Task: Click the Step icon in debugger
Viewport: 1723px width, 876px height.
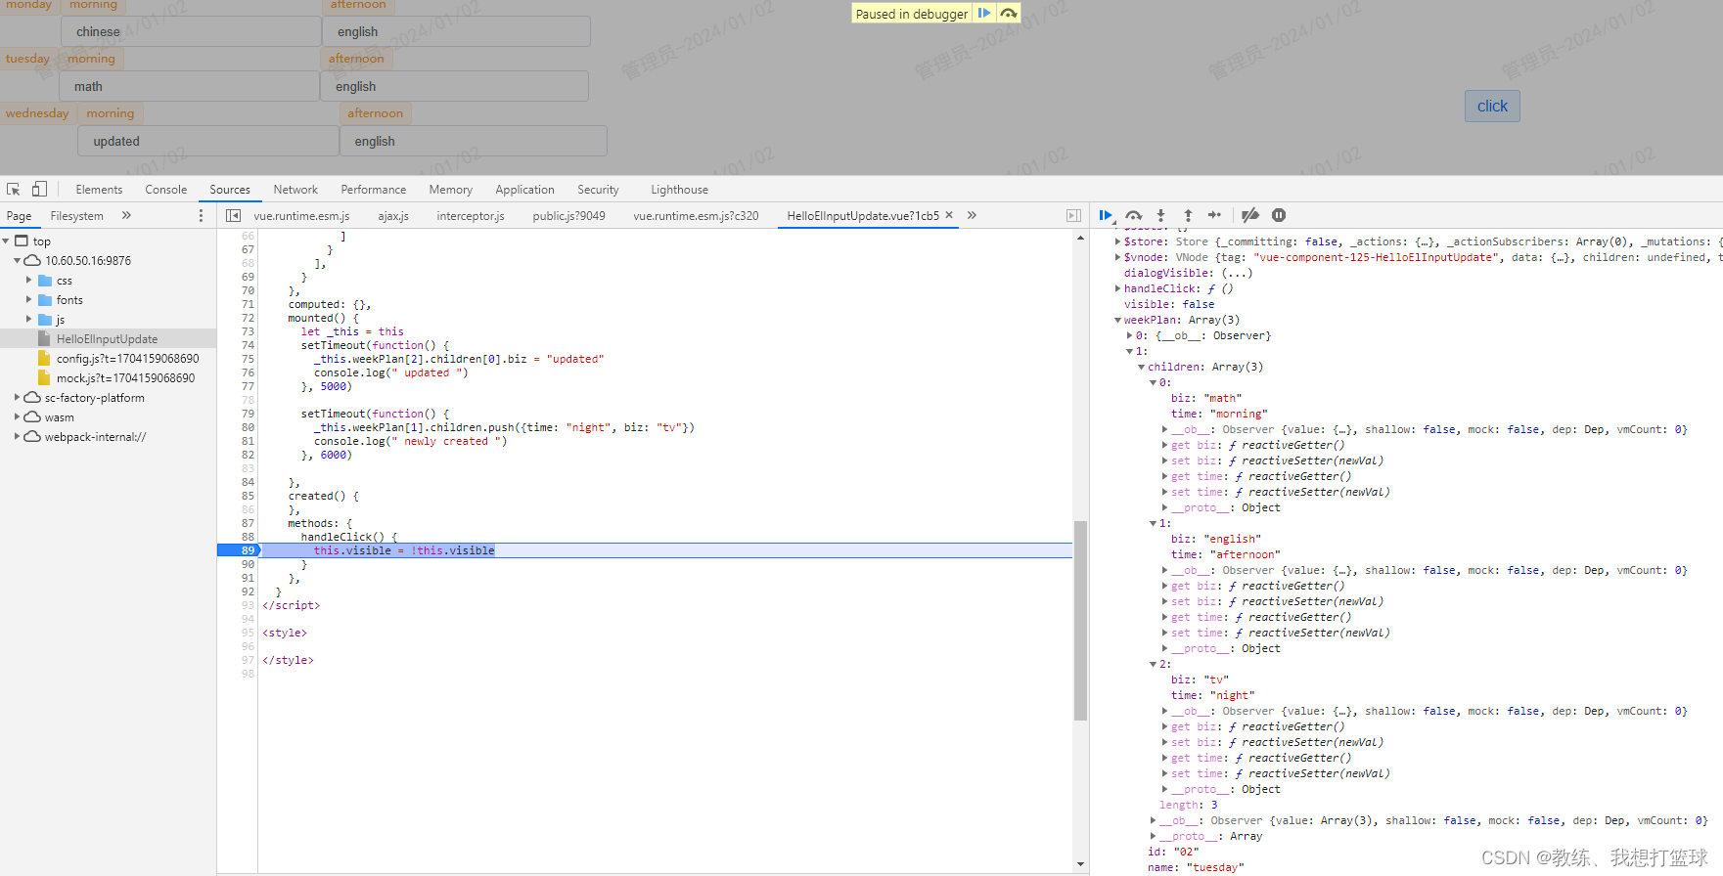Action: 1215,216
